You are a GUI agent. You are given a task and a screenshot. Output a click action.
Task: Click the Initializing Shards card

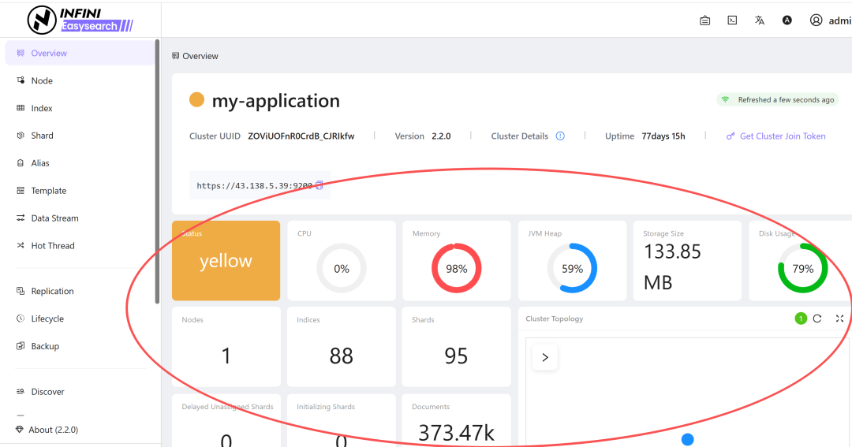point(342,421)
